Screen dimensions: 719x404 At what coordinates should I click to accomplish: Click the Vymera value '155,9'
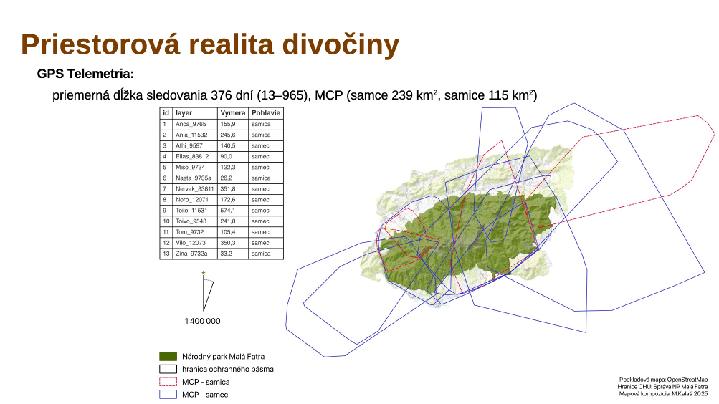coord(228,124)
